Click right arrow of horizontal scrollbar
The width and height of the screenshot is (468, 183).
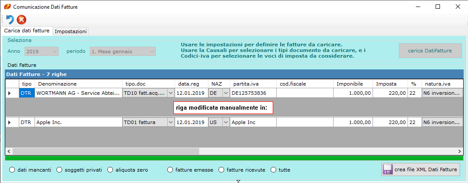(x=459, y=151)
